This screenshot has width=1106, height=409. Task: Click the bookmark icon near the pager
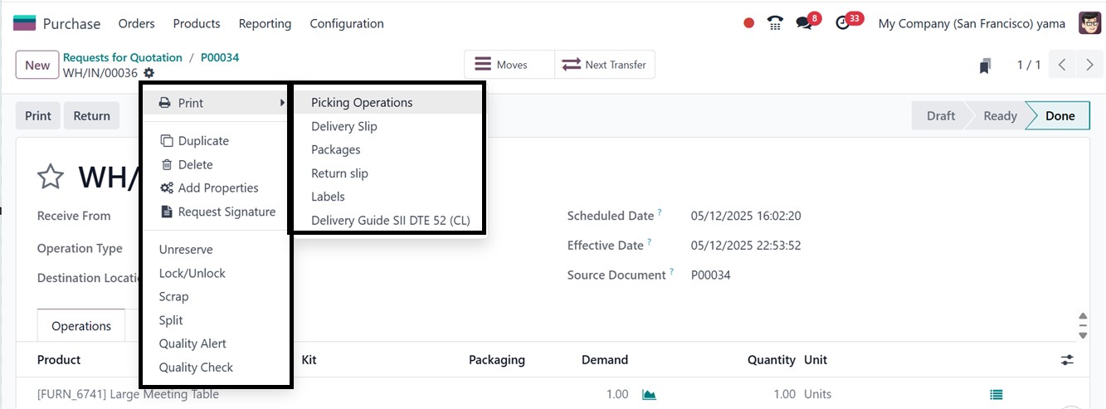tap(985, 66)
